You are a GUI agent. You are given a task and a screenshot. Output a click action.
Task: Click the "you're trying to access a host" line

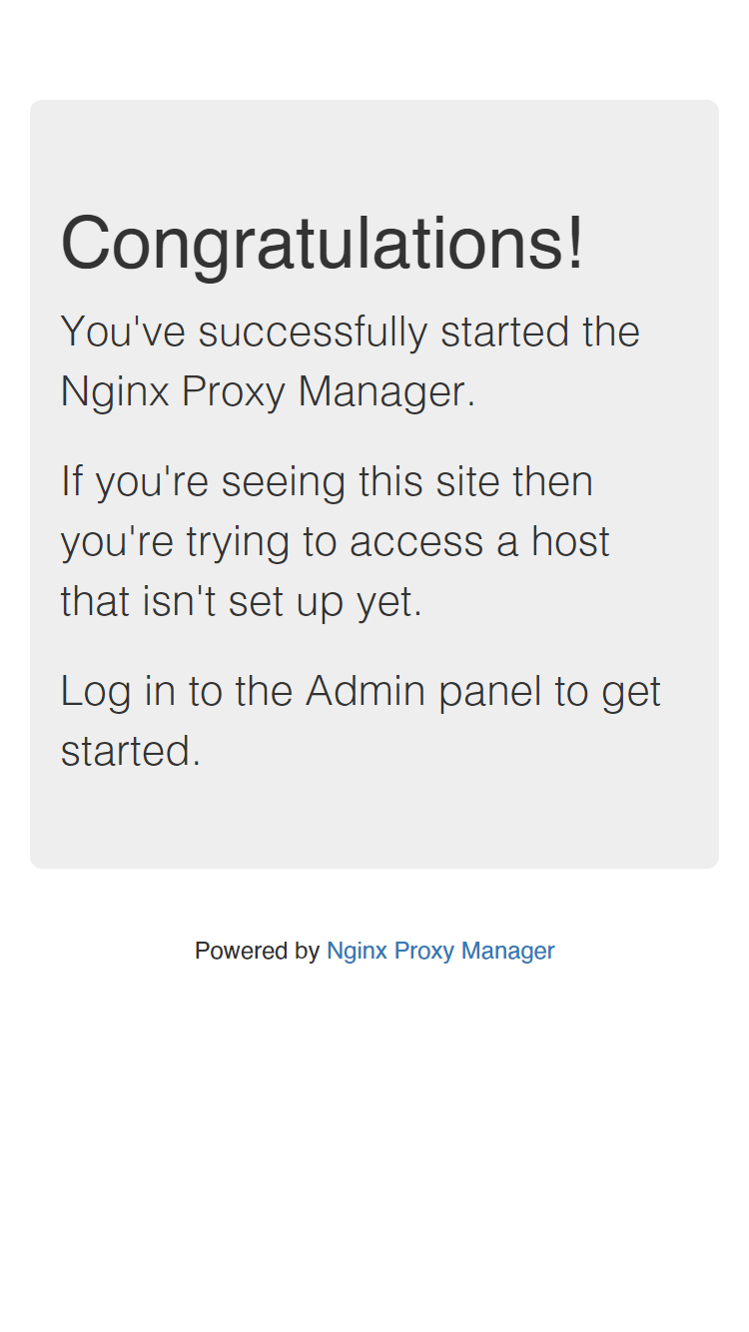point(336,541)
